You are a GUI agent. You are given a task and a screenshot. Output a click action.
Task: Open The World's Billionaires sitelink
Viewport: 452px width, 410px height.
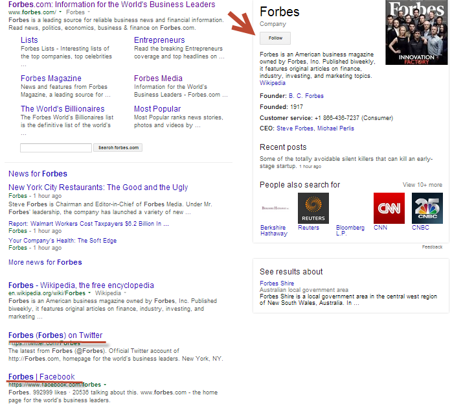[63, 109]
